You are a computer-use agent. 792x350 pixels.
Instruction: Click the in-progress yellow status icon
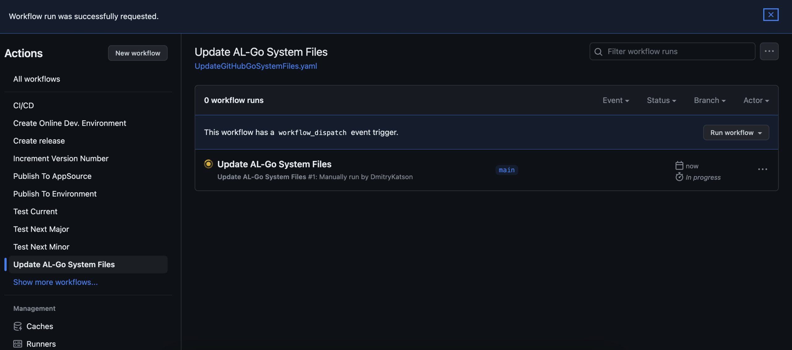208,164
